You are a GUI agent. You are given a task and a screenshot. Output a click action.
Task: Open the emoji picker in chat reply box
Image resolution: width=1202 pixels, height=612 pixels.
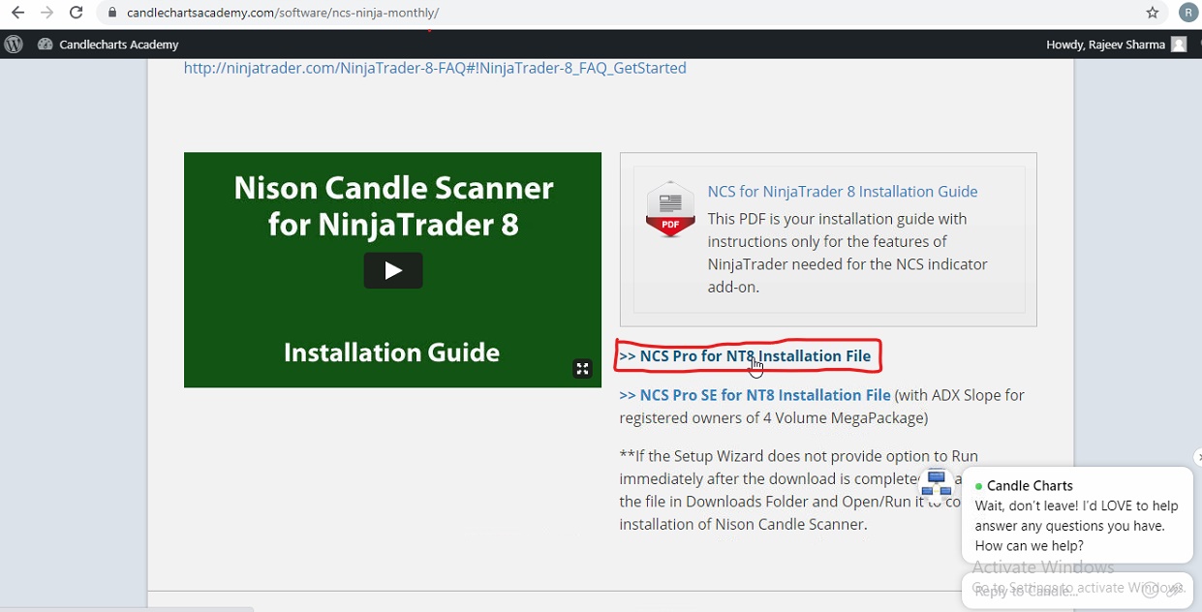click(x=1150, y=591)
